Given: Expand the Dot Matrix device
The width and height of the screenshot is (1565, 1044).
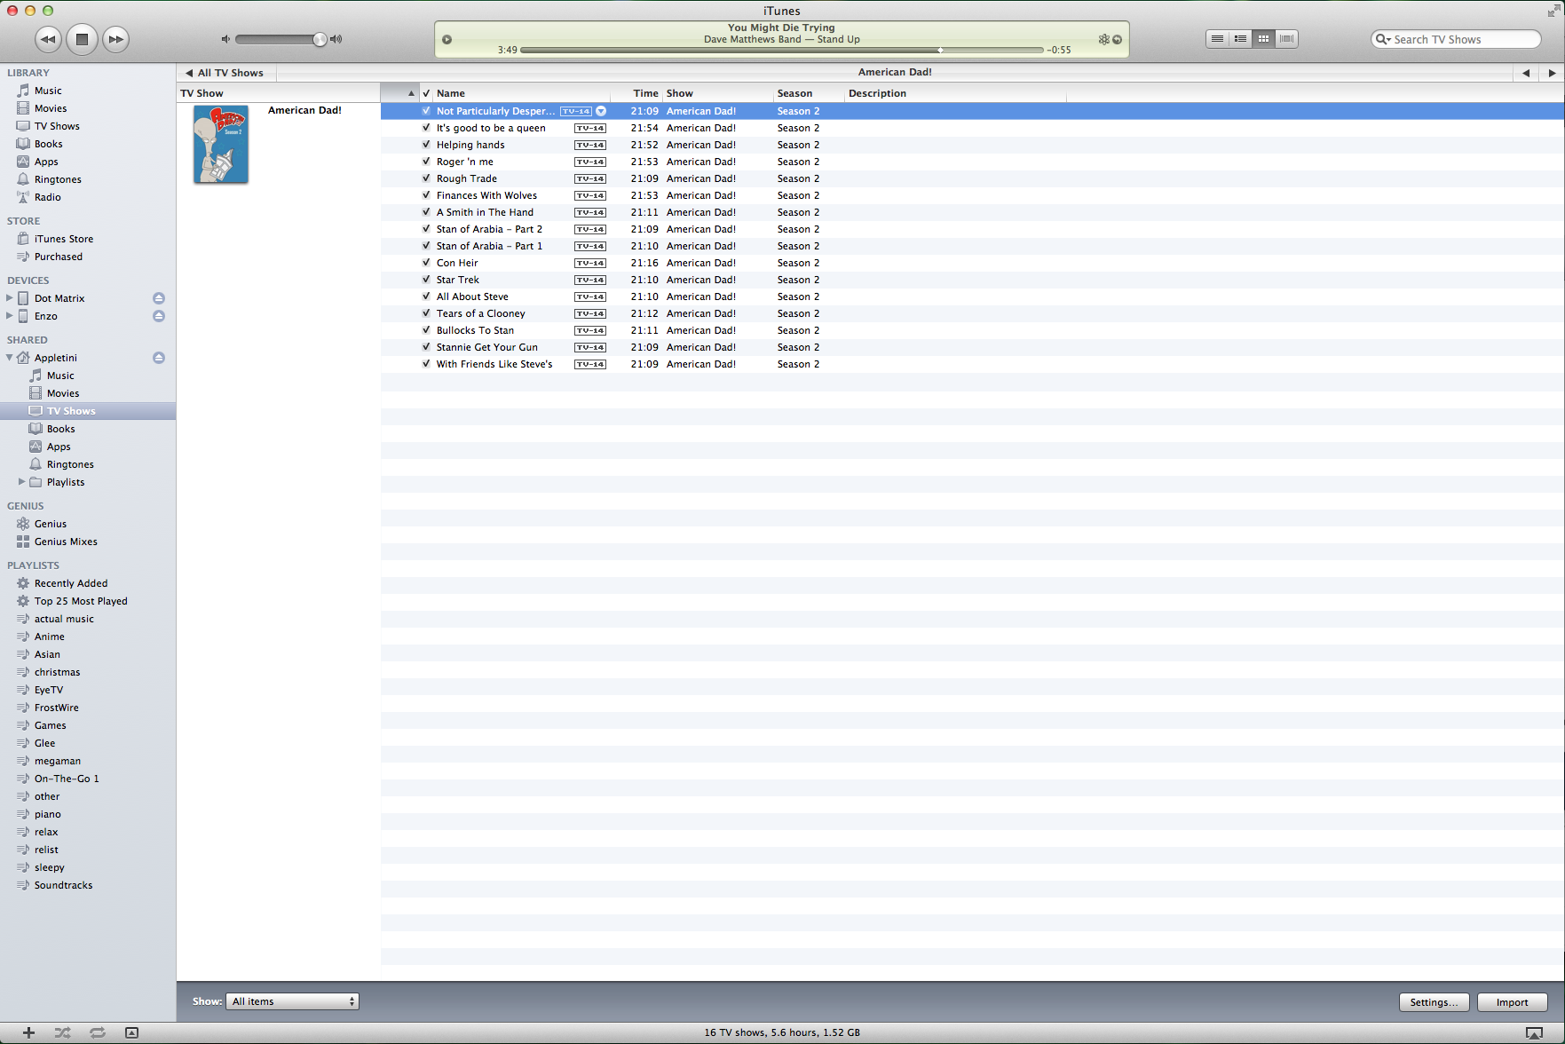Looking at the screenshot, I should point(9,298).
